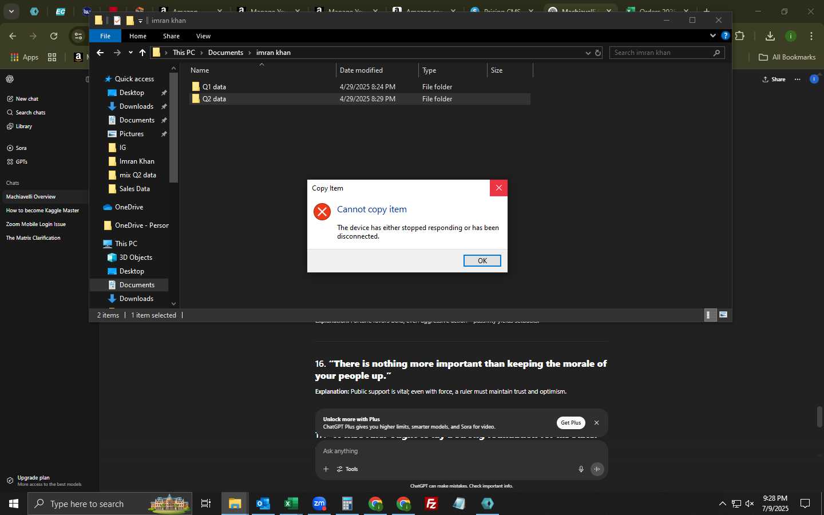Sort by Date modified column header
The image size is (824, 515).
click(377, 70)
